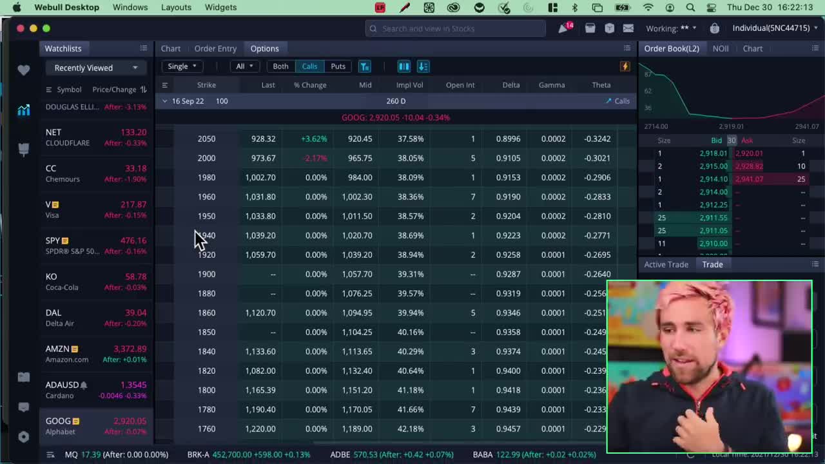The height and width of the screenshot is (464, 825).
Task: Open the Widgets menu
Action: click(220, 7)
